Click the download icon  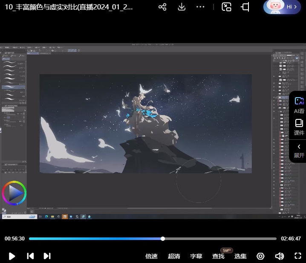tap(182, 7)
